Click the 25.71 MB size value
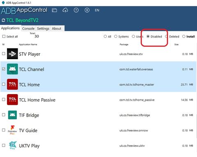The width and height of the screenshot is (197, 157). pos(187,85)
